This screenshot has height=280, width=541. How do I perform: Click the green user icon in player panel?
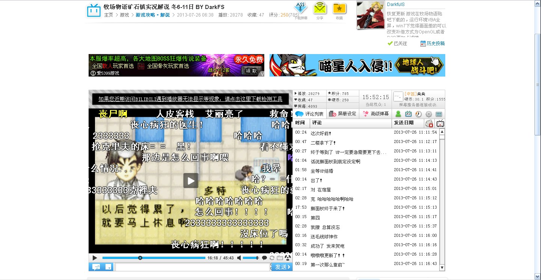click(x=398, y=114)
